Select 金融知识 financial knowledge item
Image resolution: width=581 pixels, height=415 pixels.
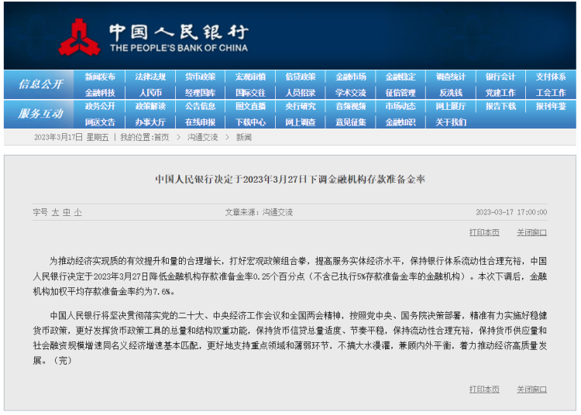click(x=401, y=122)
